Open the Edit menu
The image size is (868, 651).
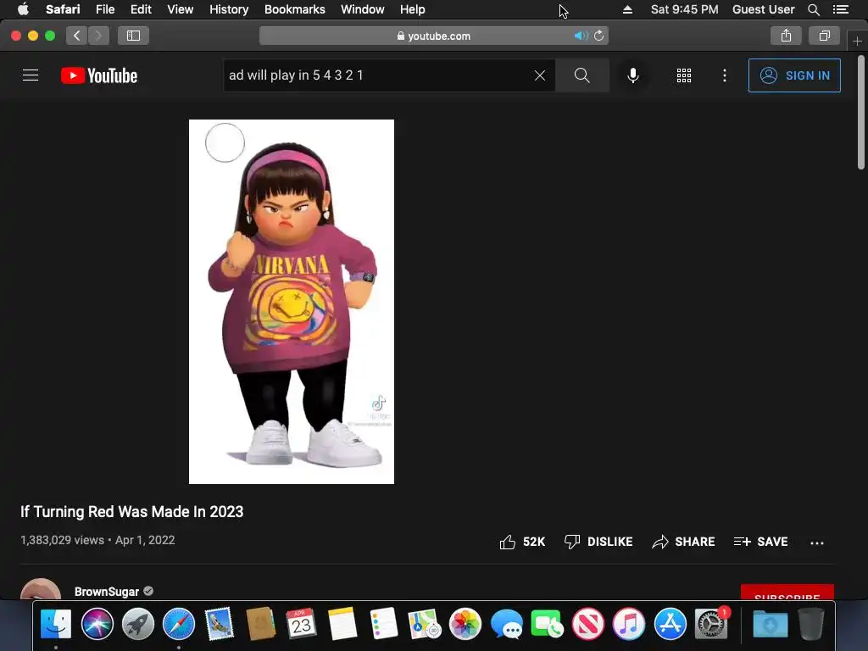click(x=141, y=9)
